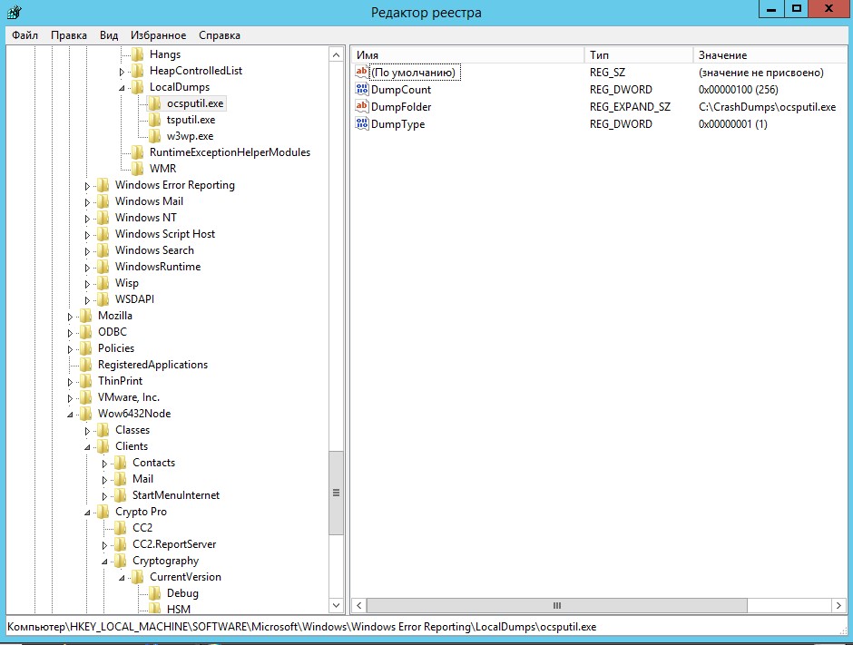Click the RuntimeExceptionHelperModules folder icon
The height and width of the screenshot is (645, 853).
tap(138, 152)
